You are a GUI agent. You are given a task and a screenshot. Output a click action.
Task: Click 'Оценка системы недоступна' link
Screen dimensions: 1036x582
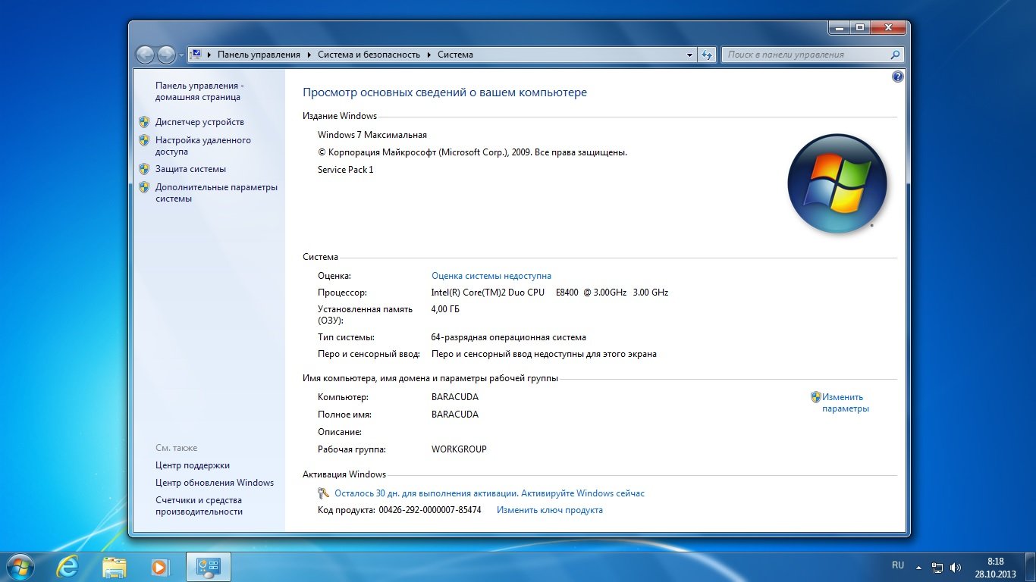[x=491, y=276]
